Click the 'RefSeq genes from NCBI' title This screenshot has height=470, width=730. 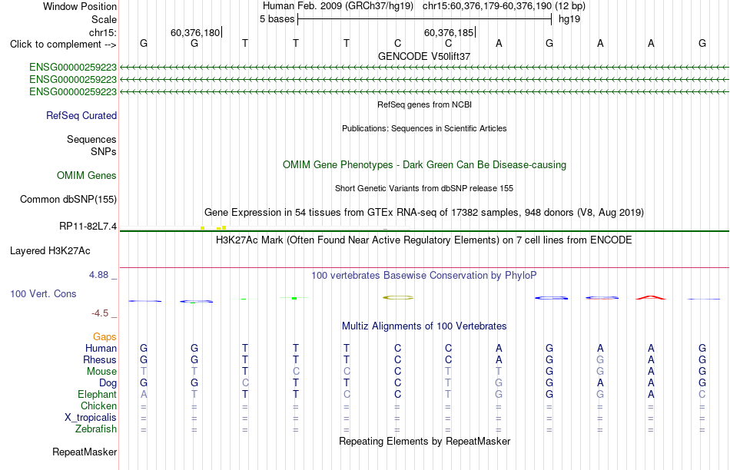425,104
